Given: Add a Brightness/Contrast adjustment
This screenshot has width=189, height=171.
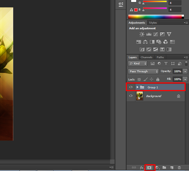Looking at the screenshot, I should point(142,34).
